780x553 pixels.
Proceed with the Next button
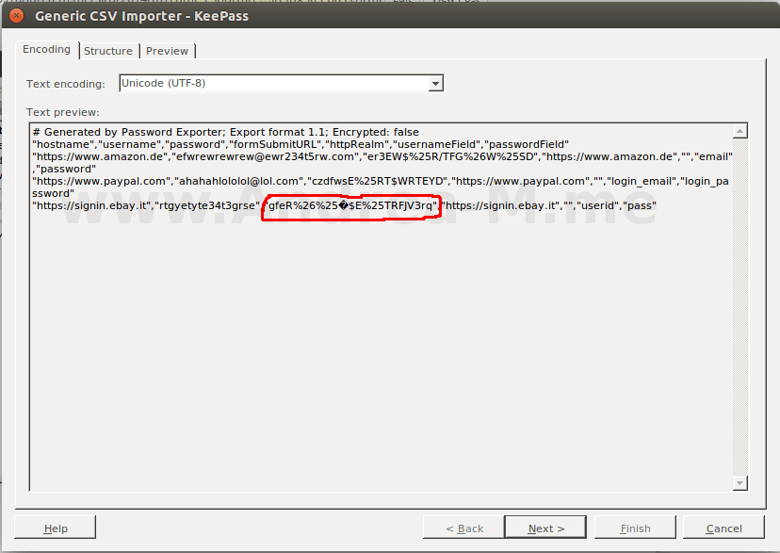pyautogui.click(x=545, y=529)
